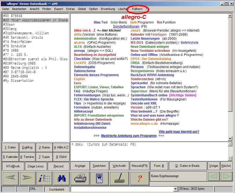The image size is (235, 193).
Task: Click the red question mark help icon
Action: pos(140,178)
